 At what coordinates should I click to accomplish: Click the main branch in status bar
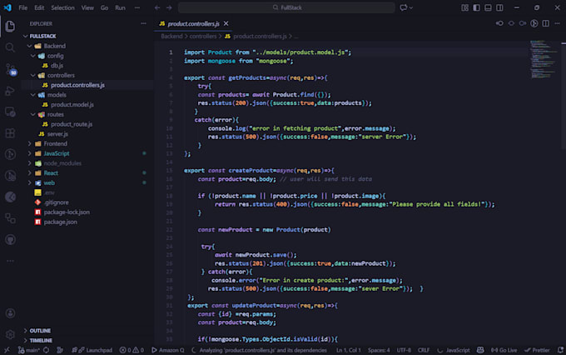tap(30, 350)
